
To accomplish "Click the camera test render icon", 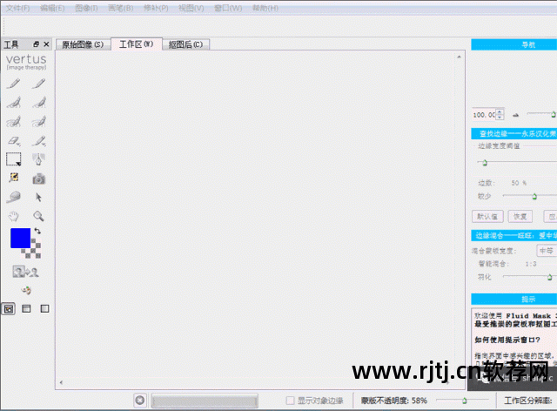I will [38, 179].
